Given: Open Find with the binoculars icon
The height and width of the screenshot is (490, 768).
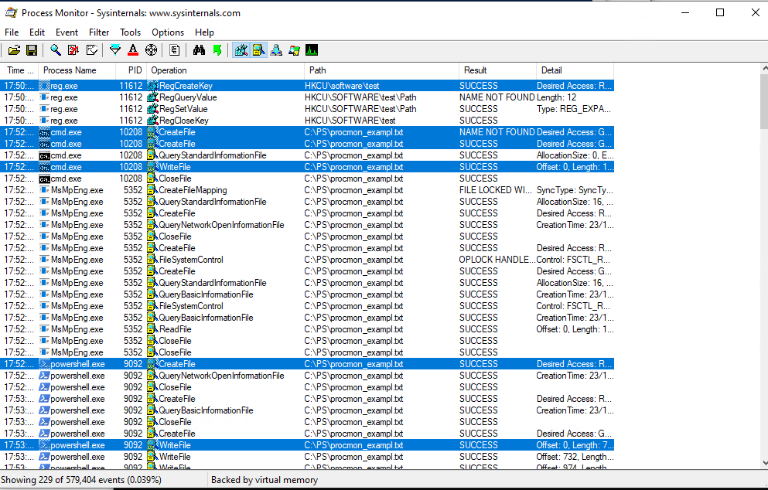Looking at the screenshot, I should coord(199,50).
